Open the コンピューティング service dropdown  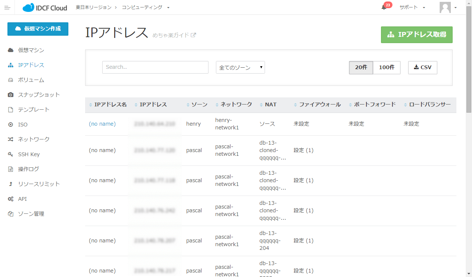click(x=145, y=7)
